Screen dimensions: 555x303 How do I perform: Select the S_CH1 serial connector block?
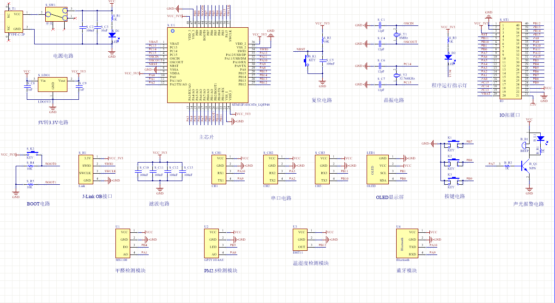(x=219, y=170)
